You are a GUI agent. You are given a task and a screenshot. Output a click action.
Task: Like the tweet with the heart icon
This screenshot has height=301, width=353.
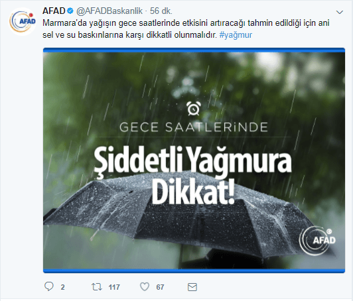pyautogui.click(x=145, y=287)
